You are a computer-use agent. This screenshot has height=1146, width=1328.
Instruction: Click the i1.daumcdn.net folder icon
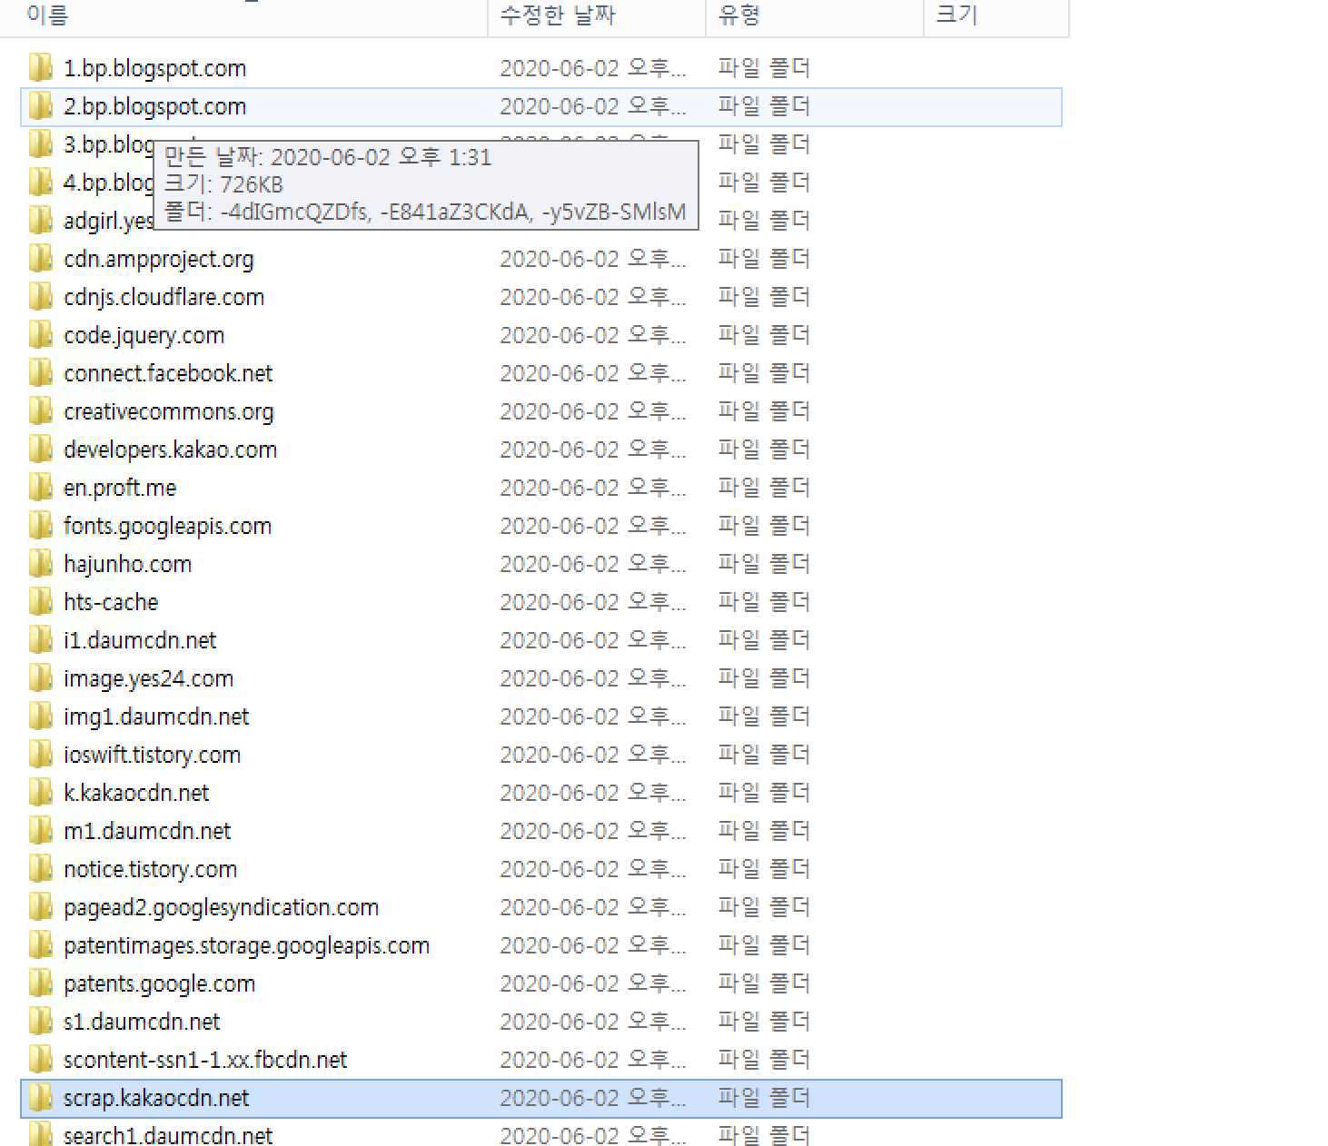[40, 639]
